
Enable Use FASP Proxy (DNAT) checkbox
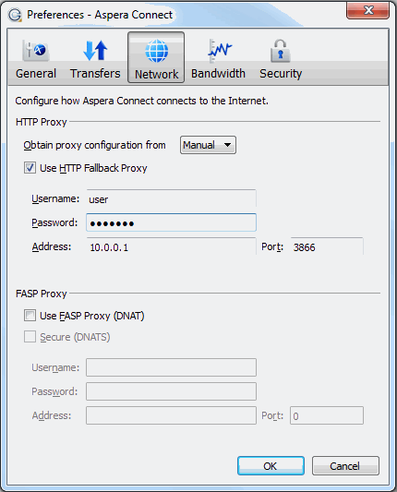click(x=30, y=316)
